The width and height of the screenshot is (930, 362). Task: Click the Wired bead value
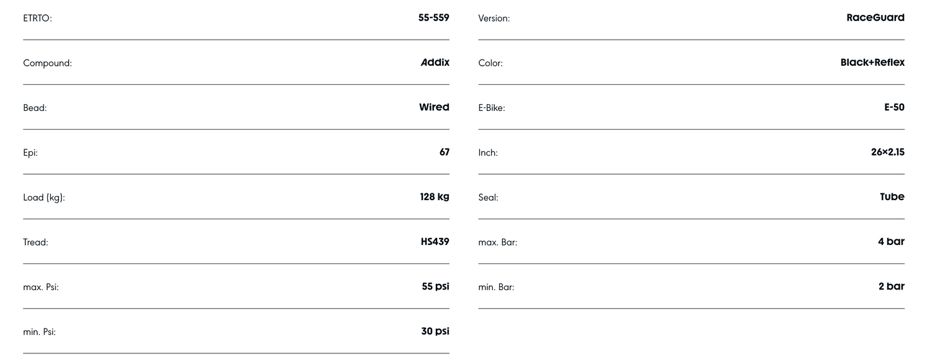click(x=434, y=107)
